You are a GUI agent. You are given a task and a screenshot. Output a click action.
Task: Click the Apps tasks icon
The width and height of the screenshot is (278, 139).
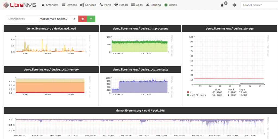point(133,5)
